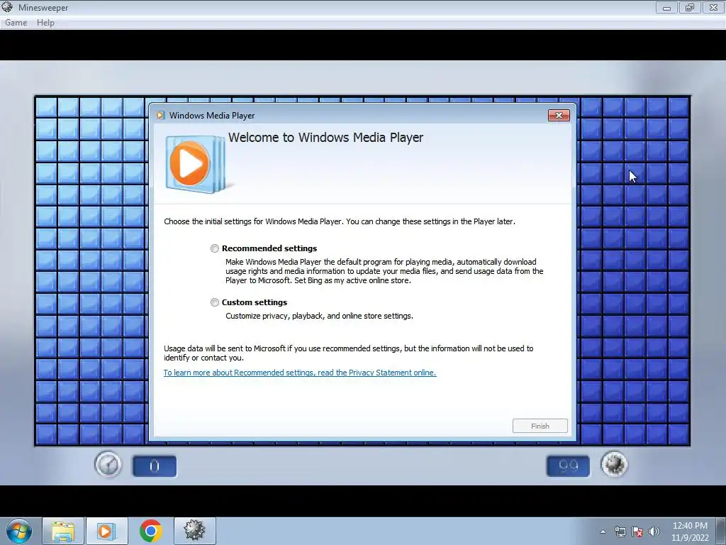This screenshot has width=726, height=545.
Task: Click the Recommended settings label text
Action: pyautogui.click(x=269, y=248)
